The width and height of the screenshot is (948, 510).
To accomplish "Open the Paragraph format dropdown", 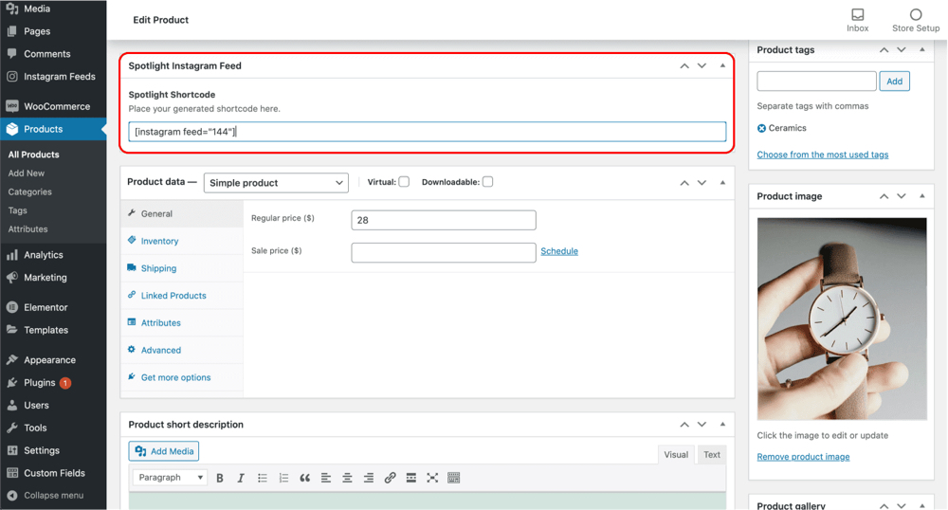I will tap(170, 478).
